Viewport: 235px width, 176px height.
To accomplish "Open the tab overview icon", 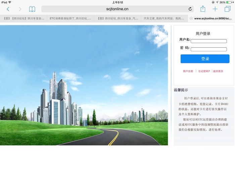I will tap(228, 9).
